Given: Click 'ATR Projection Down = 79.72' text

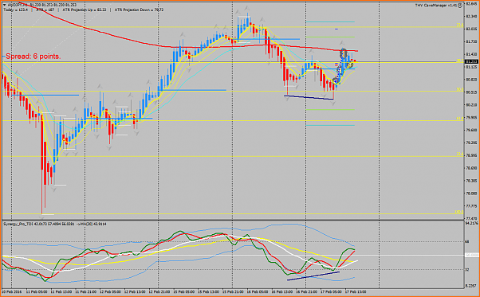Looking at the screenshot, I should pyautogui.click(x=139, y=10).
